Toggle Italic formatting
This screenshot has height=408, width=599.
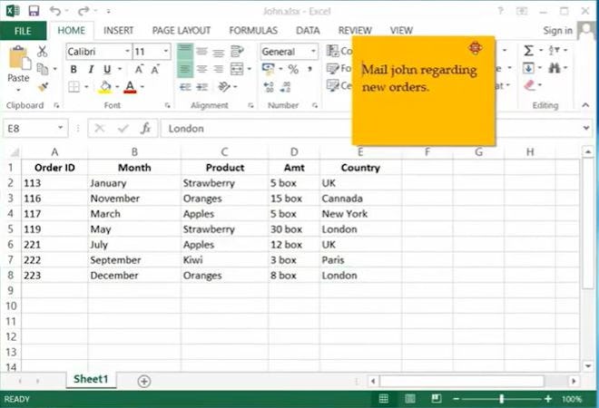tap(91, 69)
